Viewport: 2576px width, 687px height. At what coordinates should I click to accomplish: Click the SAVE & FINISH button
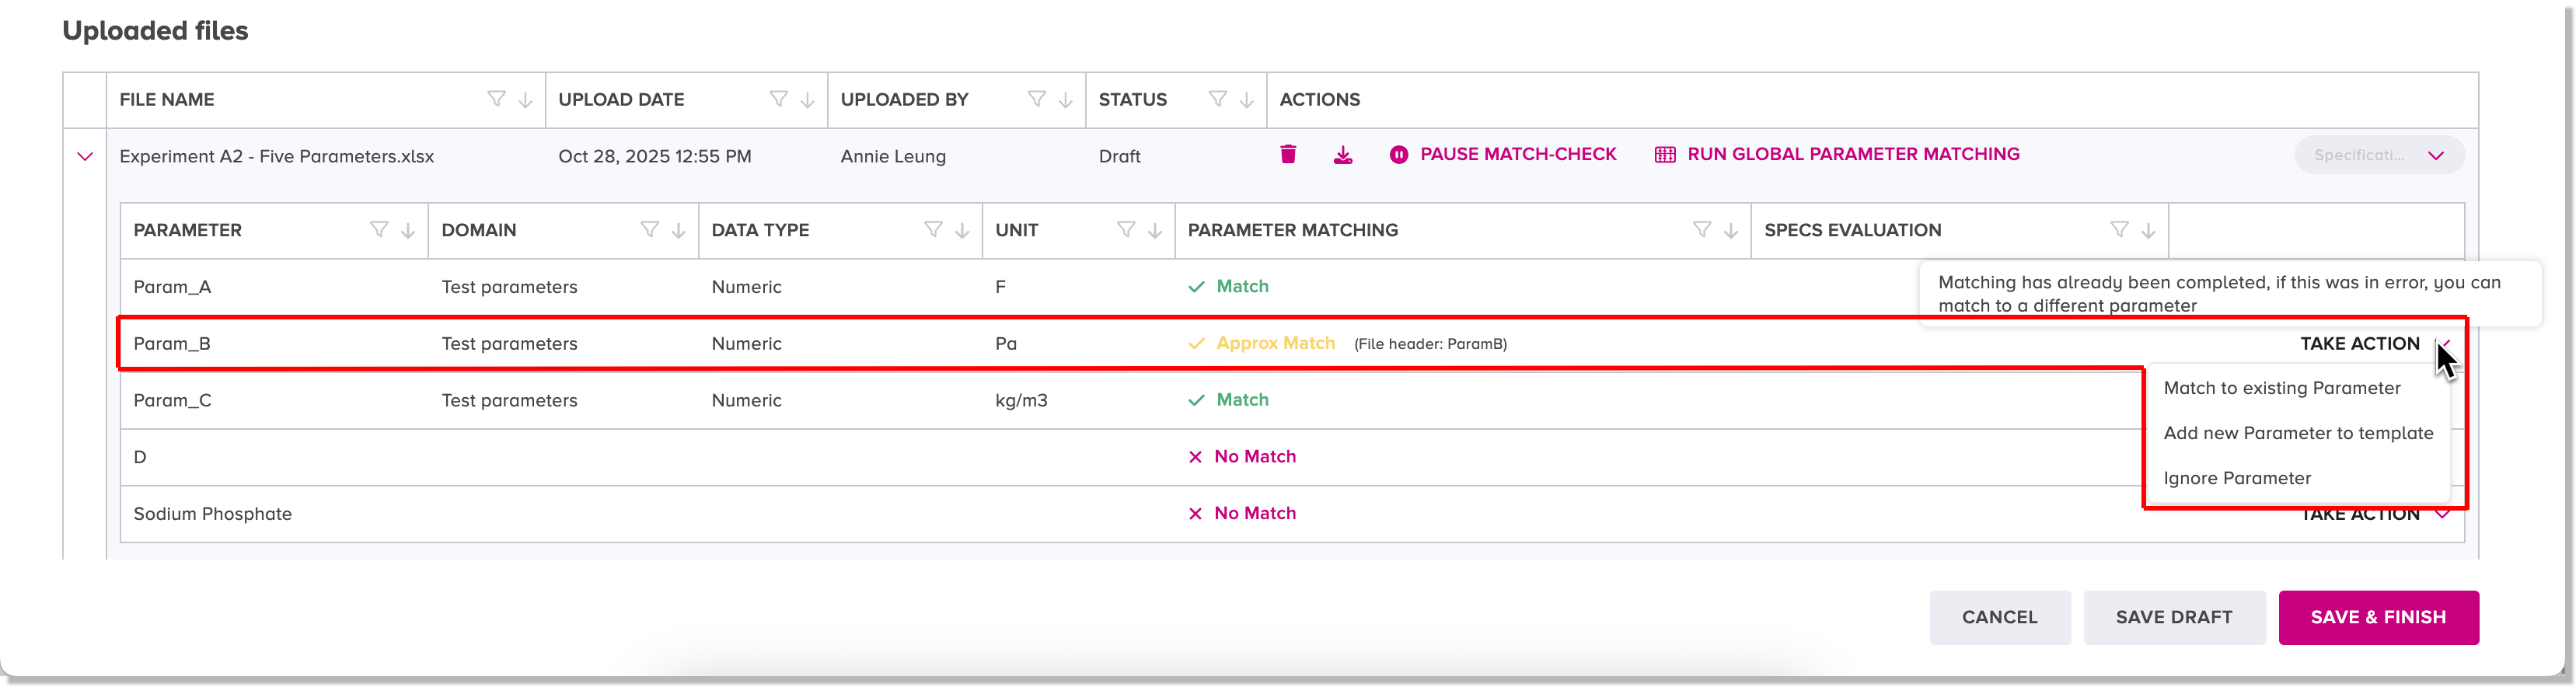[x=2378, y=617]
